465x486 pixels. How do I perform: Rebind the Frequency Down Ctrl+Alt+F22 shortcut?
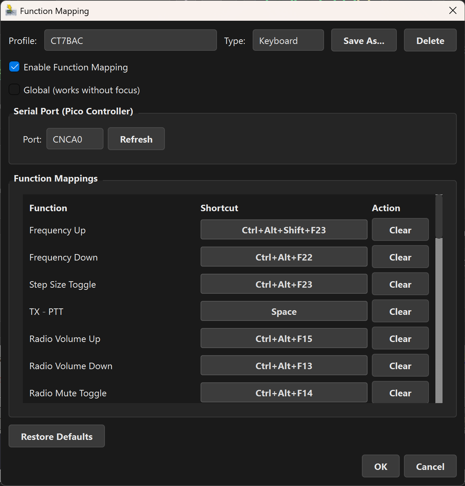click(x=284, y=257)
